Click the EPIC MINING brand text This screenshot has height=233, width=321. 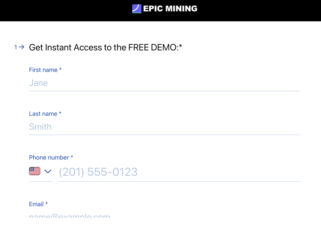(170, 9)
